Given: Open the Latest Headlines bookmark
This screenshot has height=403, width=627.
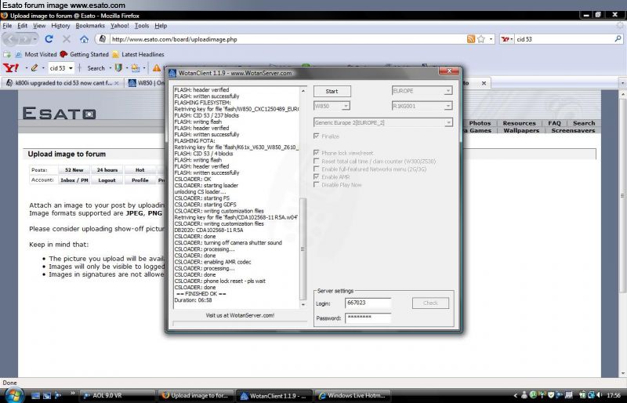Looking at the screenshot, I should 138,54.
